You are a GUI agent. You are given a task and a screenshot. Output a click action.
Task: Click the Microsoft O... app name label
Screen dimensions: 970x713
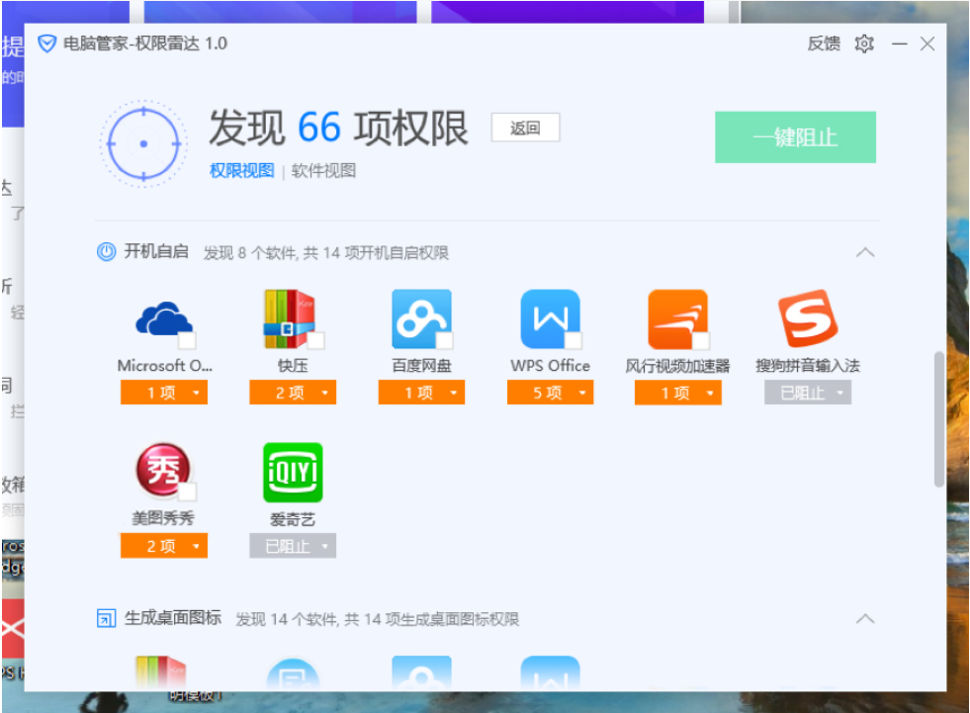[x=164, y=366]
